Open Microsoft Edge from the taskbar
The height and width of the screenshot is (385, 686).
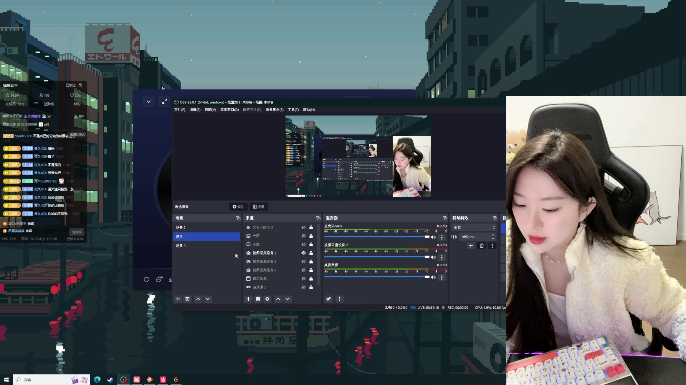click(97, 380)
